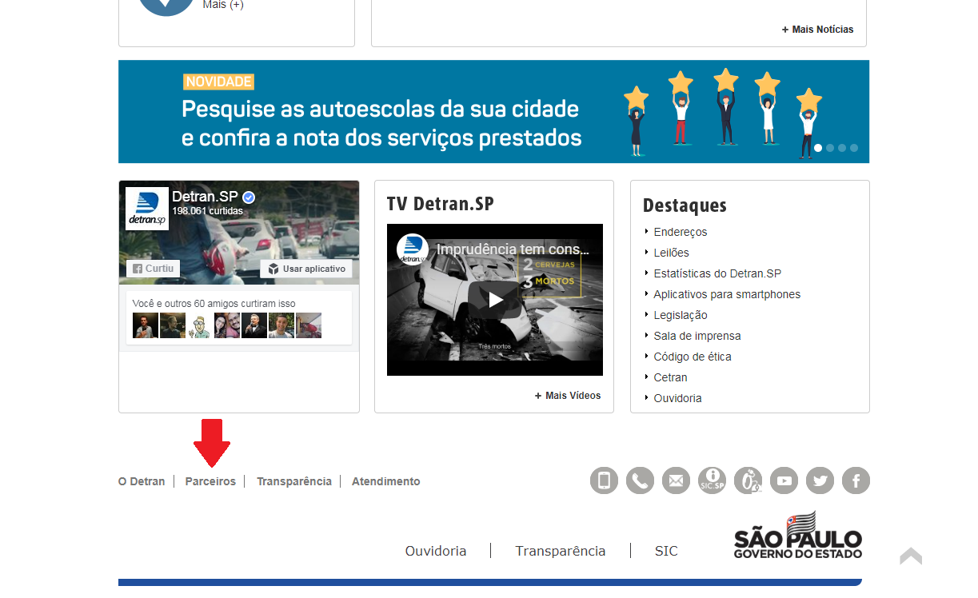Open Detran's YouTube channel icon

pyautogui.click(x=784, y=480)
